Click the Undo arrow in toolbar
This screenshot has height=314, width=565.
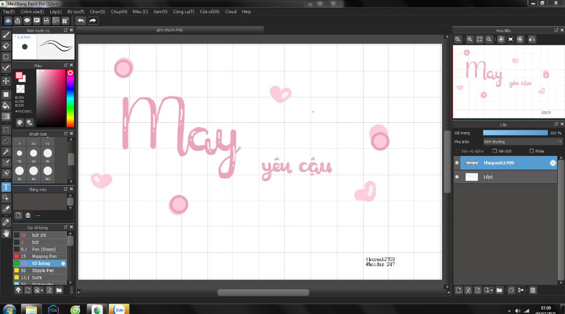pos(81,20)
